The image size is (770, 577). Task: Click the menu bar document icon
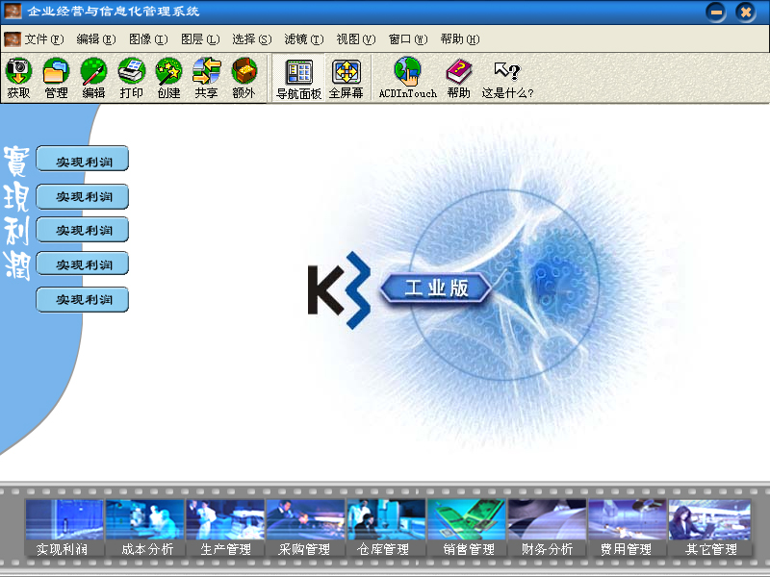[x=13, y=38]
